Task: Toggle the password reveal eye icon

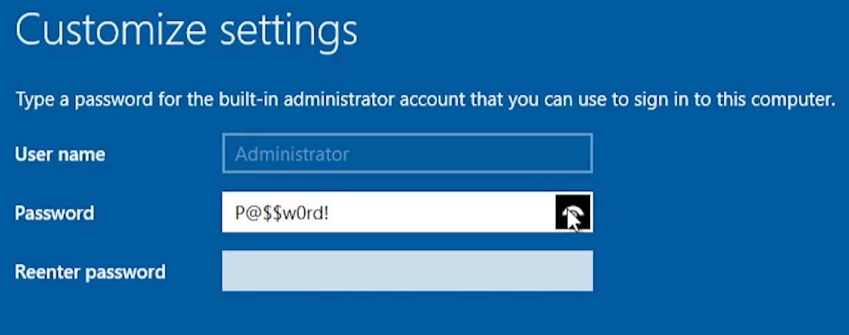Action: 573,212
